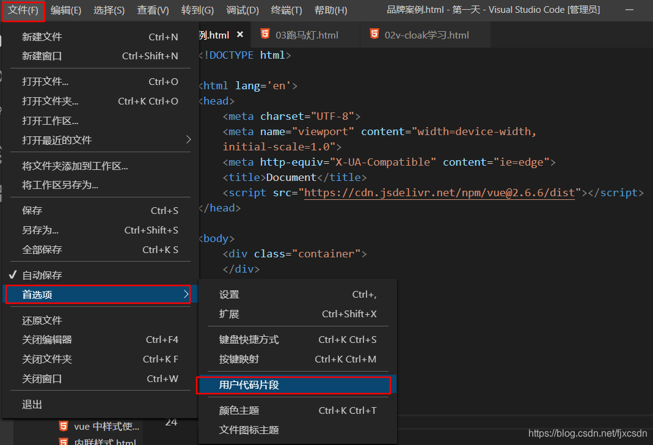Choose 还原文件 menu entry
Image resolution: width=653 pixels, height=445 pixels.
(100, 320)
